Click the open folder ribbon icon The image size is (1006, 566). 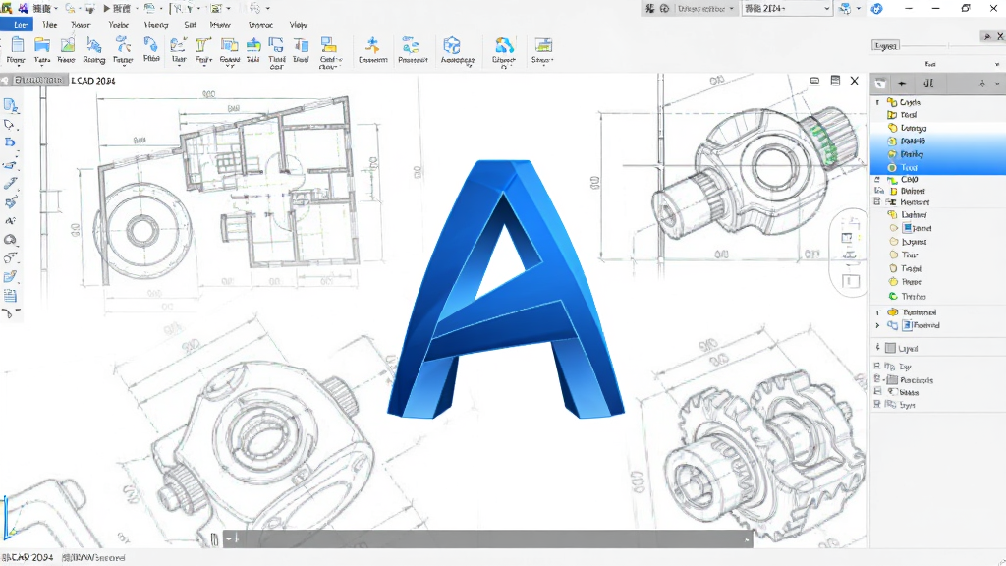[x=42, y=45]
